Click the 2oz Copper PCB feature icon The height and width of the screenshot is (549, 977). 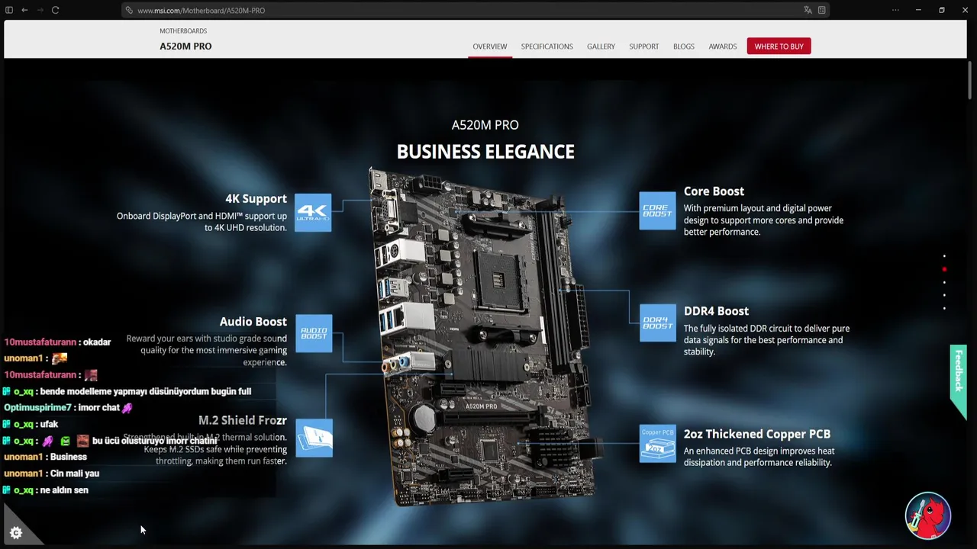657,443
